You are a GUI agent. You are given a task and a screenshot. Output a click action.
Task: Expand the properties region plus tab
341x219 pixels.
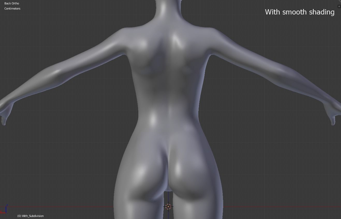pos(339,6)
